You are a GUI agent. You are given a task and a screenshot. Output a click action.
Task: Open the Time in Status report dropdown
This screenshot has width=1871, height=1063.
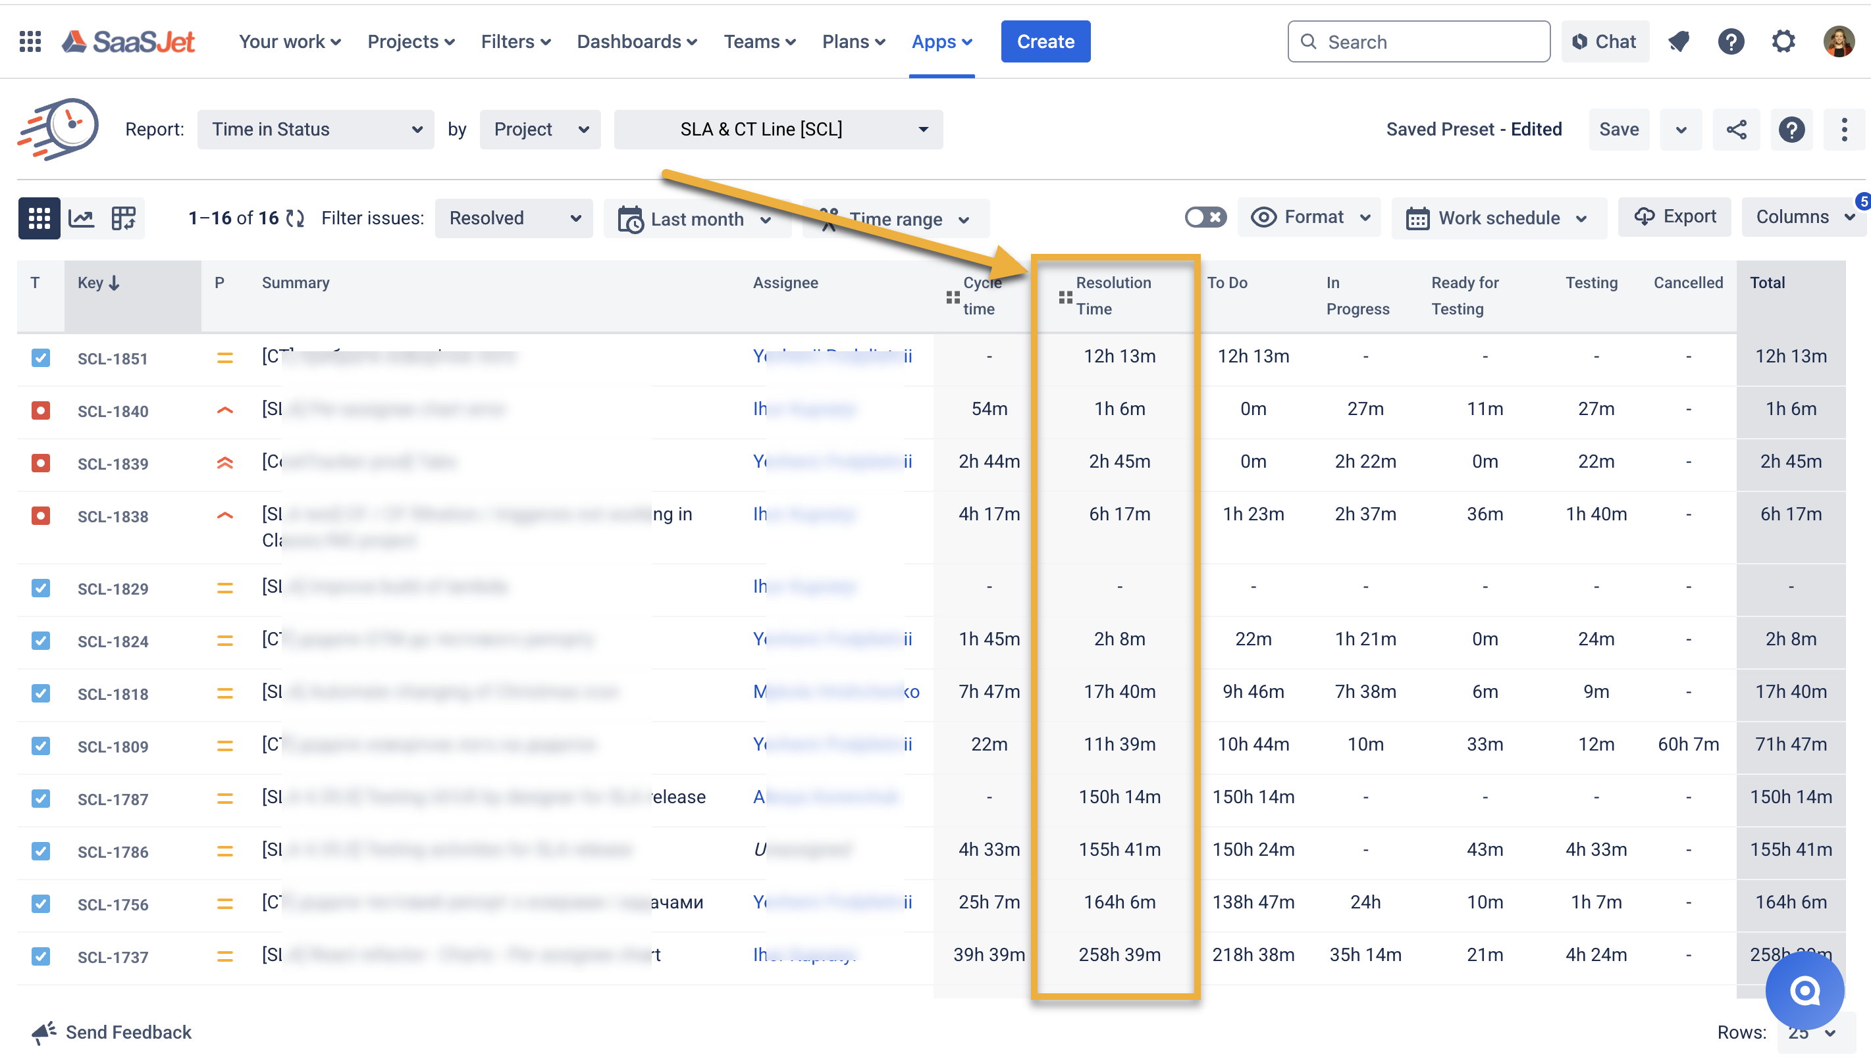(315, 130)
